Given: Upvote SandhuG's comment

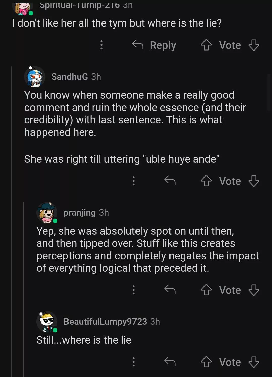Looking at the screenshot, I should click(x=206, y=181).
